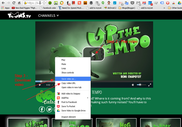Choose Save Video to Google Drive
Screen dimensions: 182x127
[x=73, y=110]
